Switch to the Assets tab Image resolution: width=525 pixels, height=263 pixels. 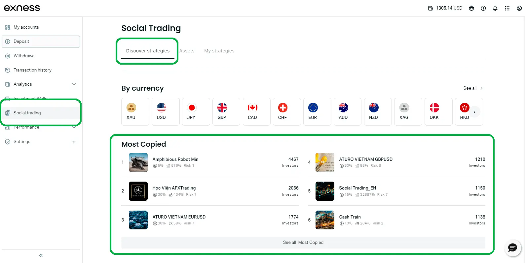click(187, 51)
